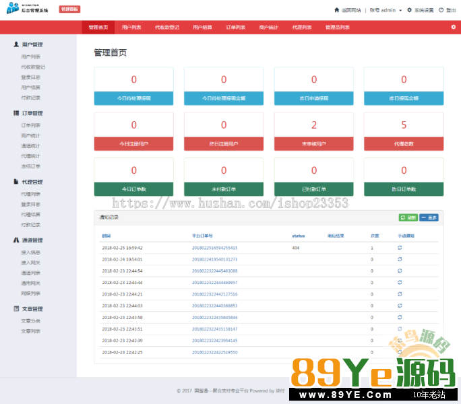Screen dimensions: 461x404
Task: Click the 未审核用户 statistic card
Action: pos(314,132)
